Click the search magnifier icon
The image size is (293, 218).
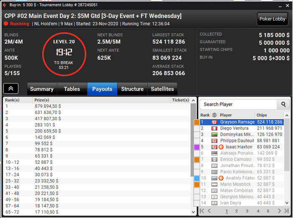pos(283,104)
